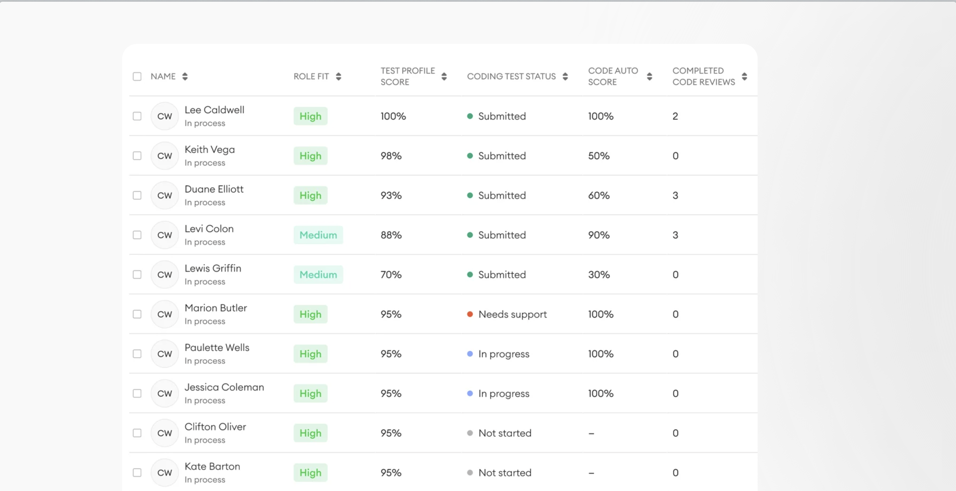Click the ROLE FIT column header label
The width and height of the screenshot is (956, 491).
click(311, 76)
